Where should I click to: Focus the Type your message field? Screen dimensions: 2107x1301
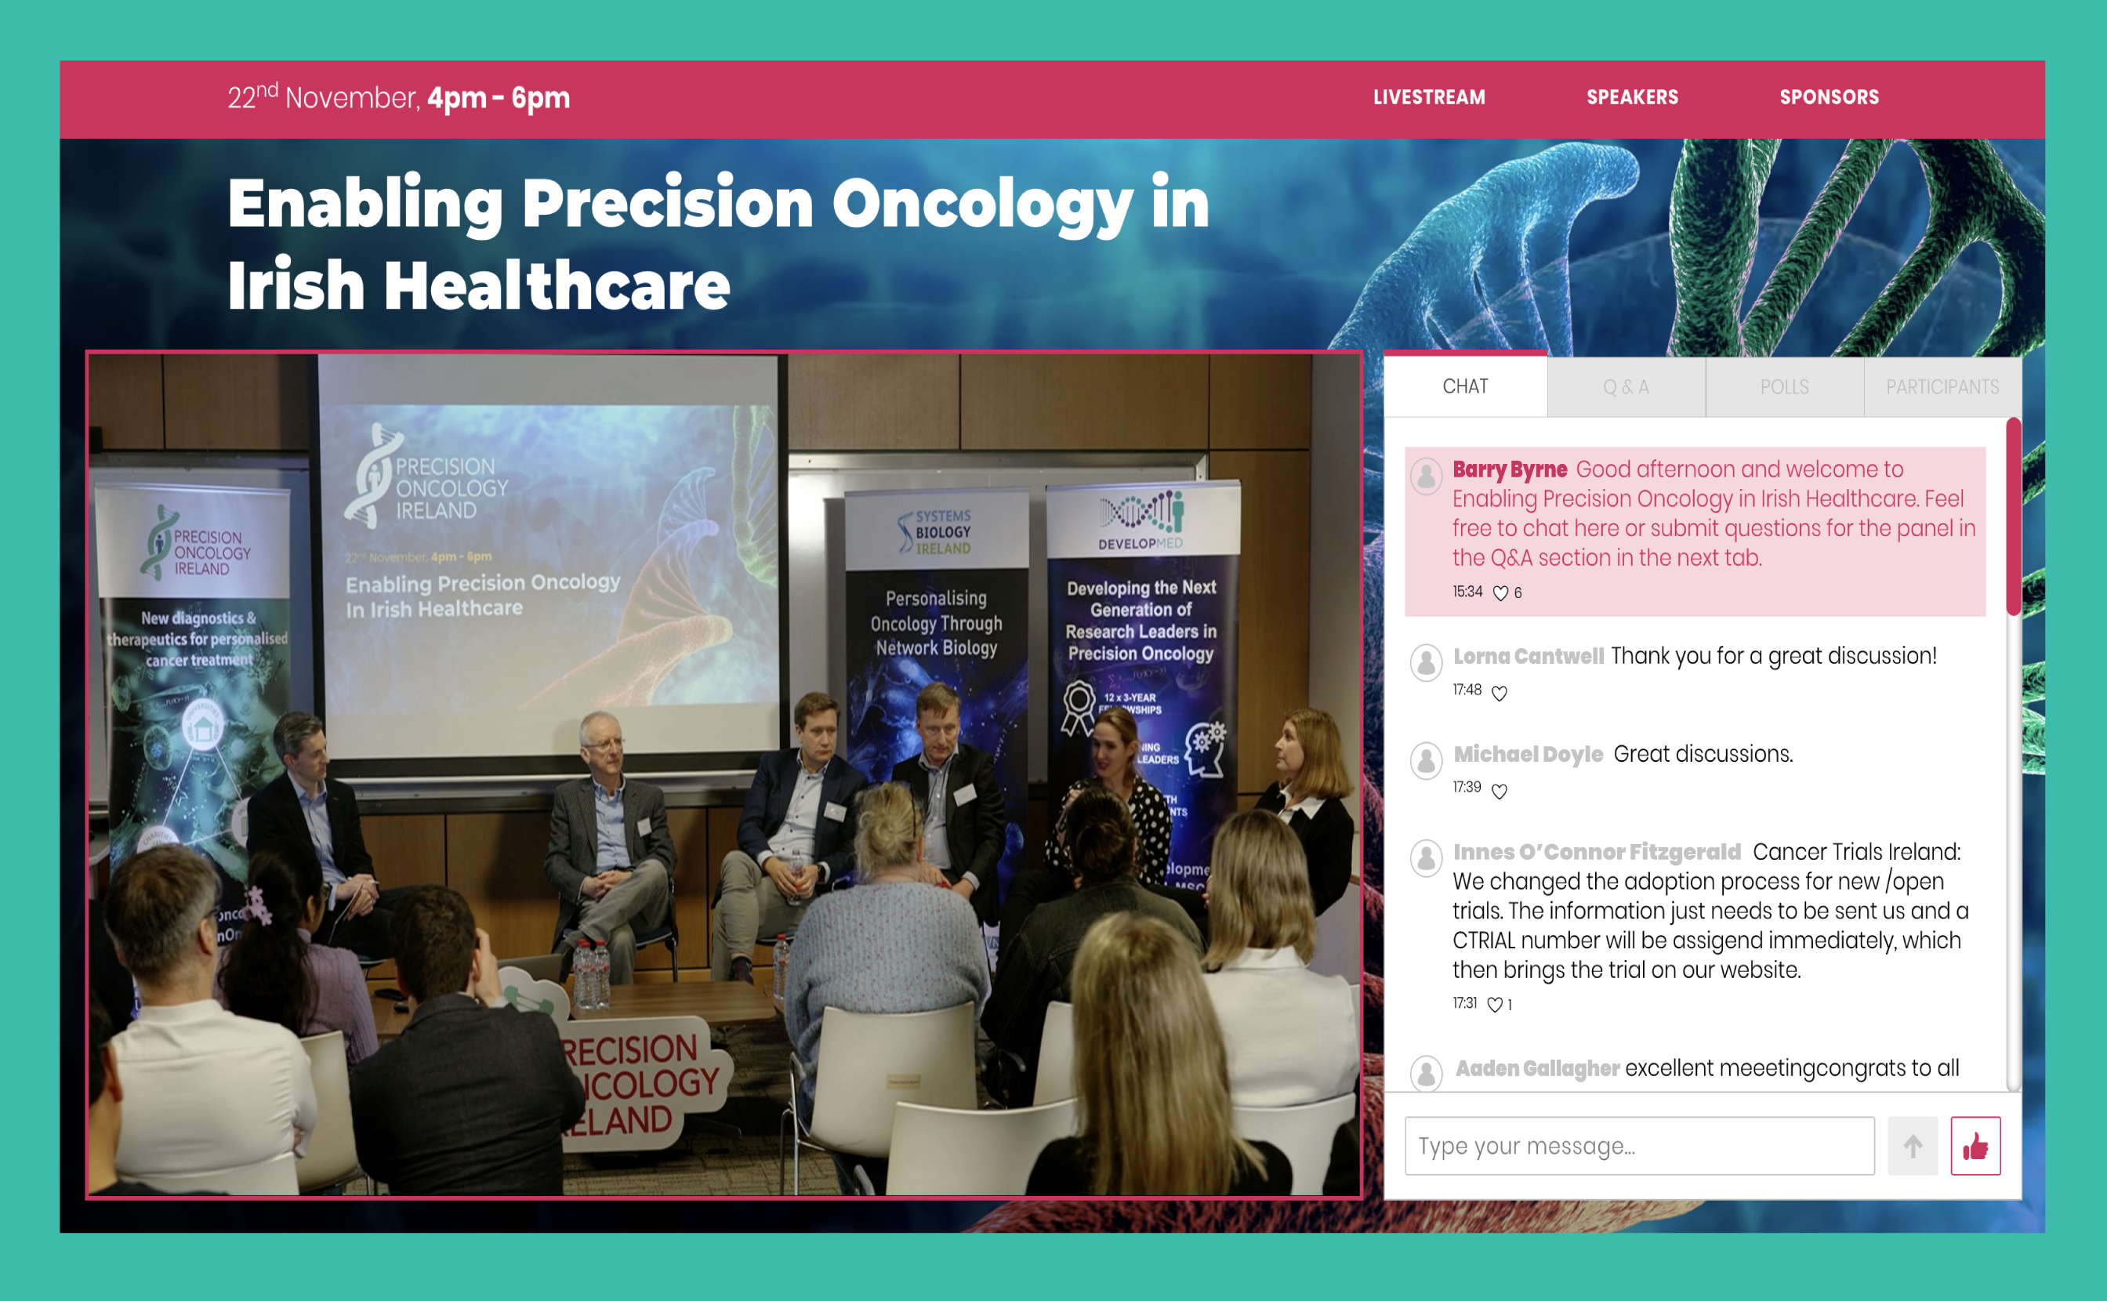[x=1638, y=1145]
